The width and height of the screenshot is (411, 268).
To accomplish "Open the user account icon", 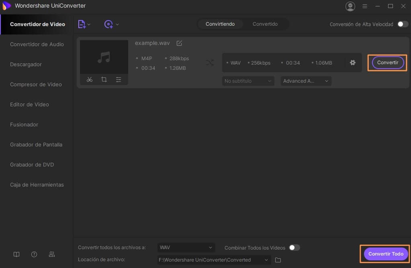I will [350, 6].
